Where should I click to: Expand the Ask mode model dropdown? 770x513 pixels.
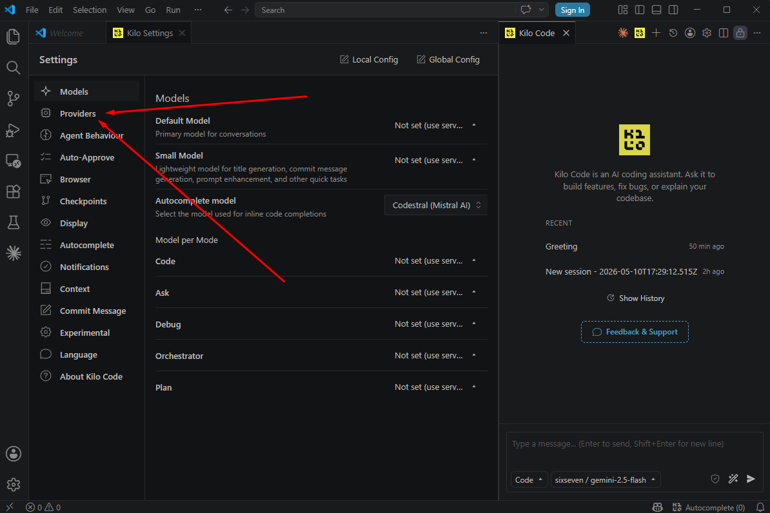tap(435, 293)
